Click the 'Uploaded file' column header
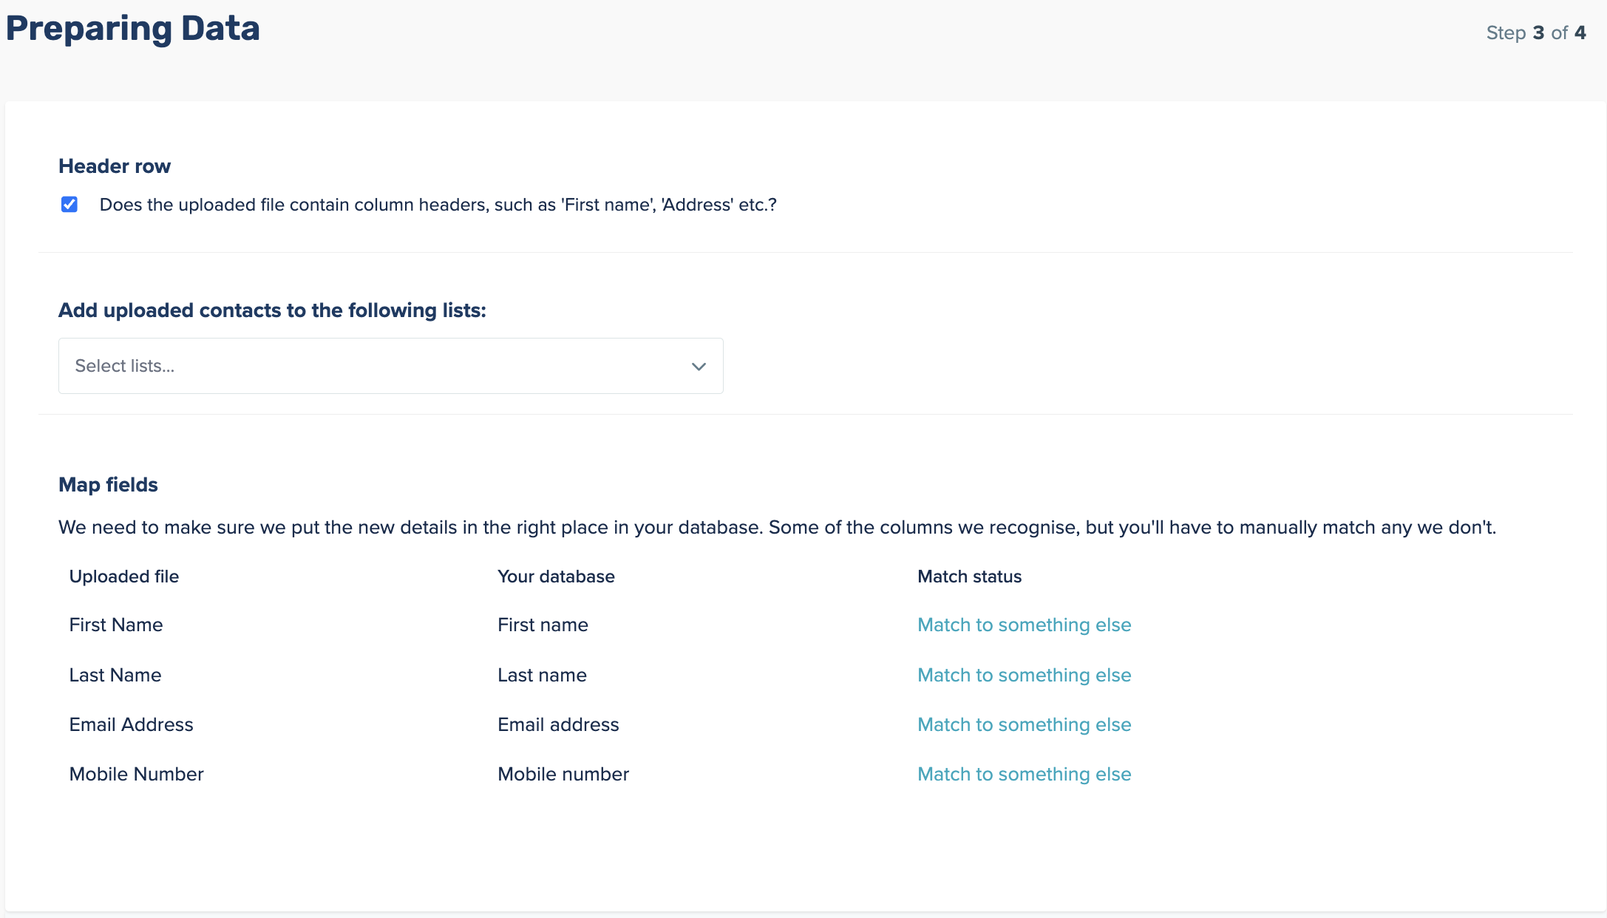The height and width of the screenshot is (918, 1607). (124, 577)
